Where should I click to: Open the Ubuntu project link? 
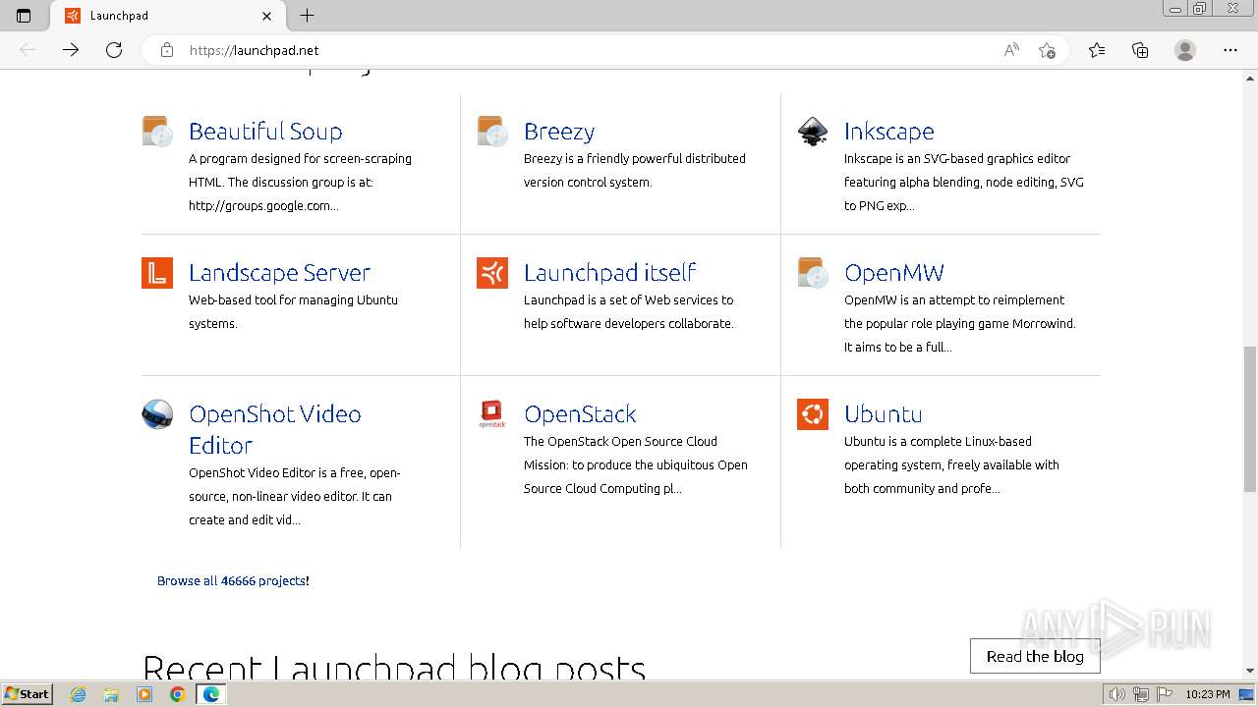[884, 414]
